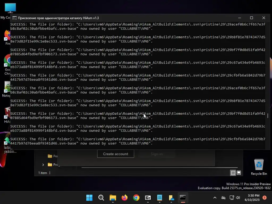
Task: Click title 'Присвоение прав администратора каталогу HiAsm v1.3'
Action: pyautogui.click(x=58, y=18)
